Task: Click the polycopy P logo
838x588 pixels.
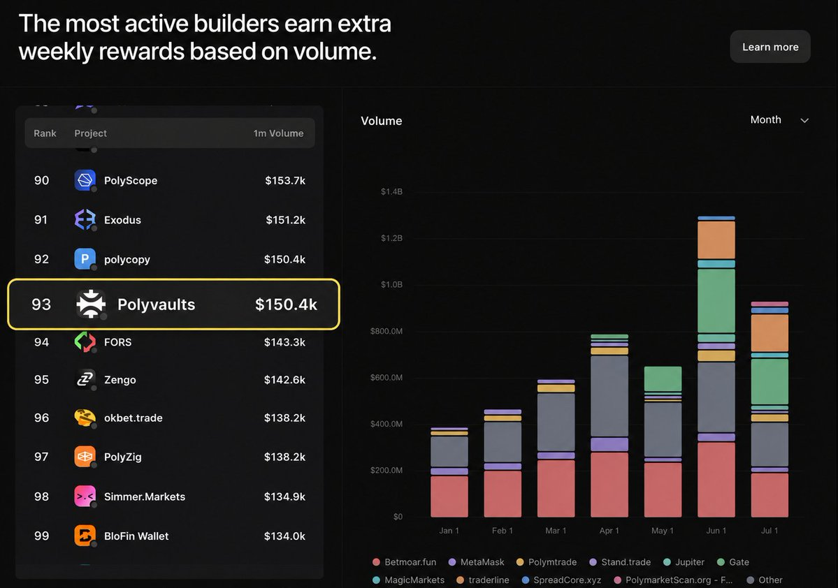Action: 85,259
